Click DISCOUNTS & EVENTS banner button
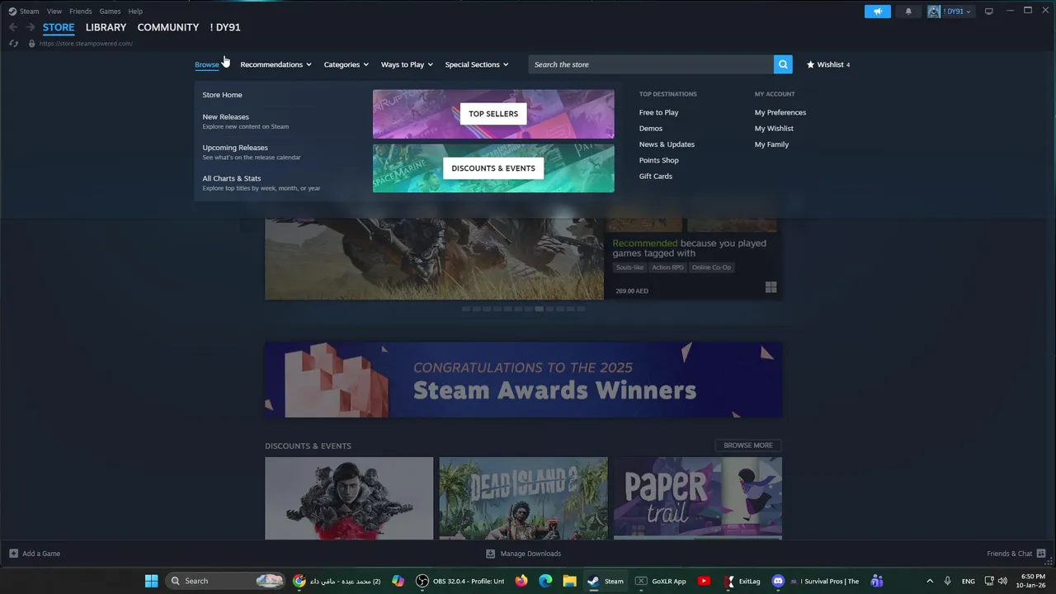 [x=493, y=168]
